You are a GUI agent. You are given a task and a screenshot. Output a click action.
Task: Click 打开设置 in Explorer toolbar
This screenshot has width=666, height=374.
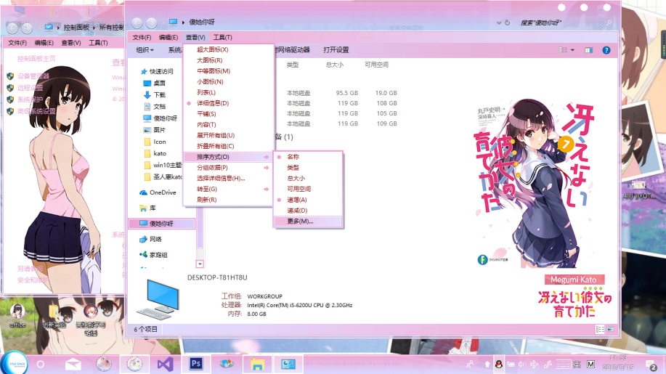tap(336, 50)
